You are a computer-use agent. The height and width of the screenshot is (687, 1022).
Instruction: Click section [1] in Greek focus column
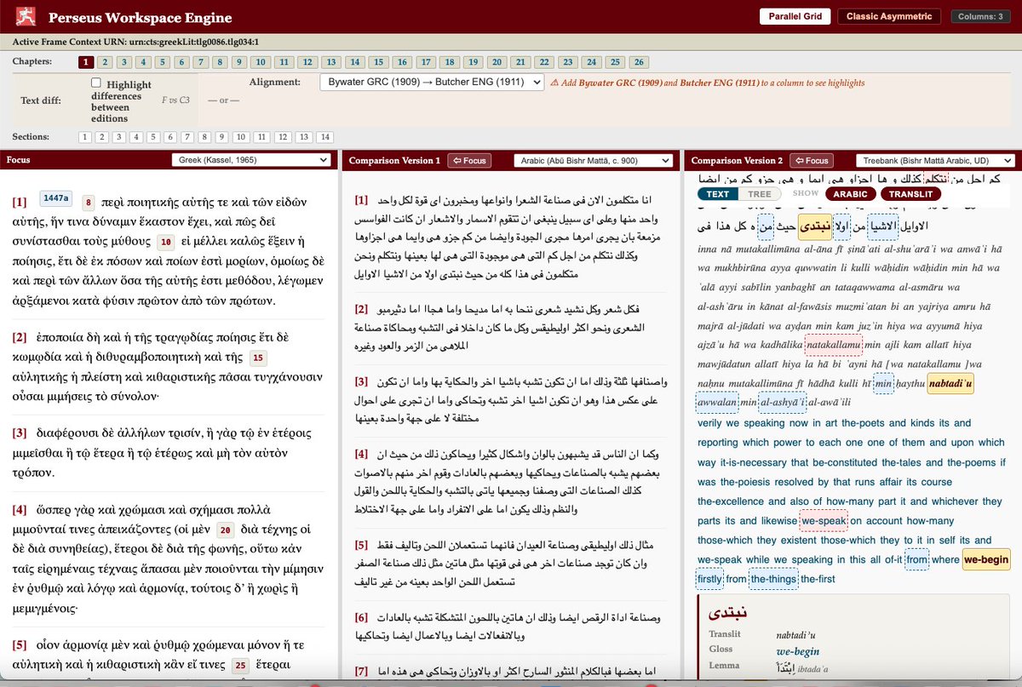20,202
